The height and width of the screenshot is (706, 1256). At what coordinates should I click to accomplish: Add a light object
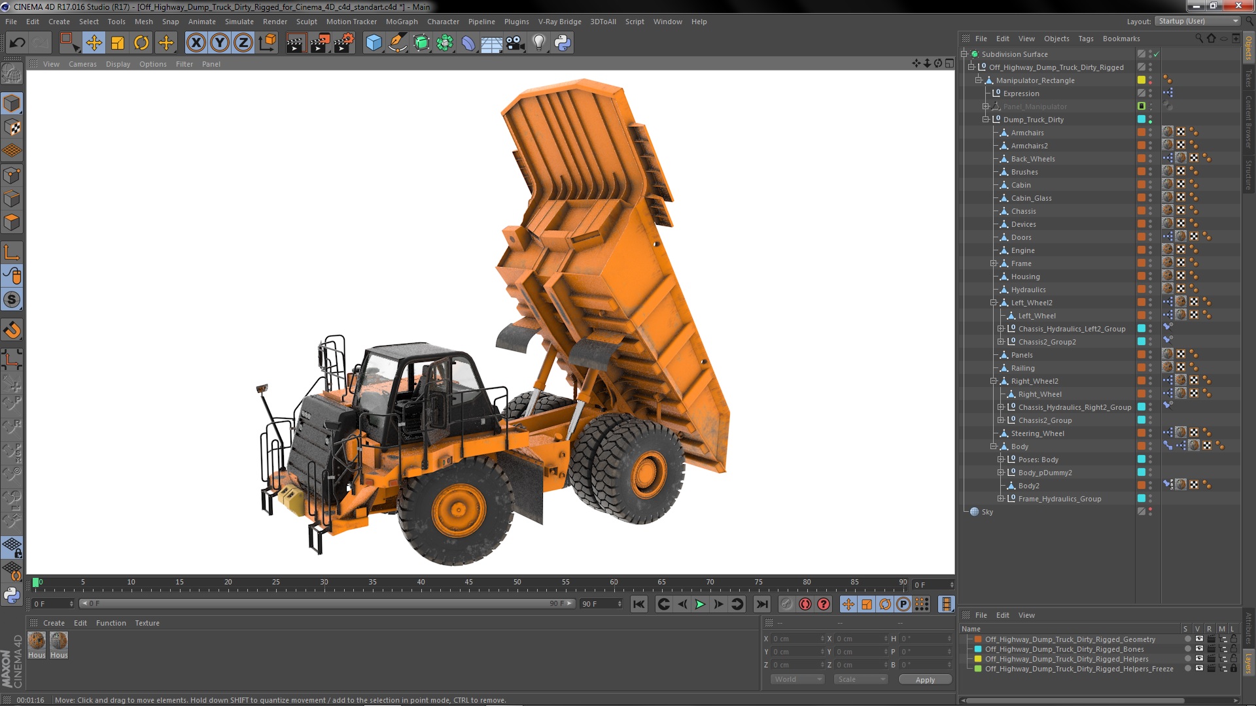tap(539, 43)
